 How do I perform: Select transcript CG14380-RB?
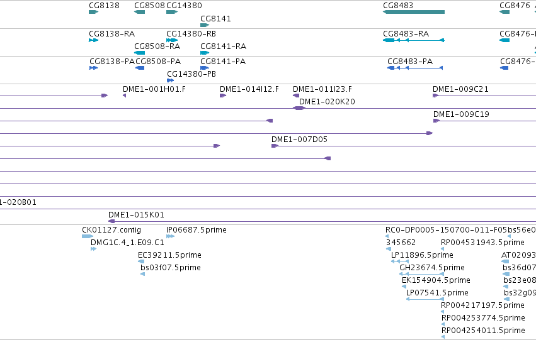tap(191, 34)
